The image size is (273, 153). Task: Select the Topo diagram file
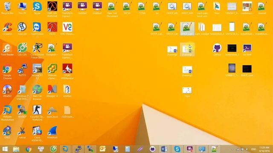pyautogui.click(x=187, y=92)
